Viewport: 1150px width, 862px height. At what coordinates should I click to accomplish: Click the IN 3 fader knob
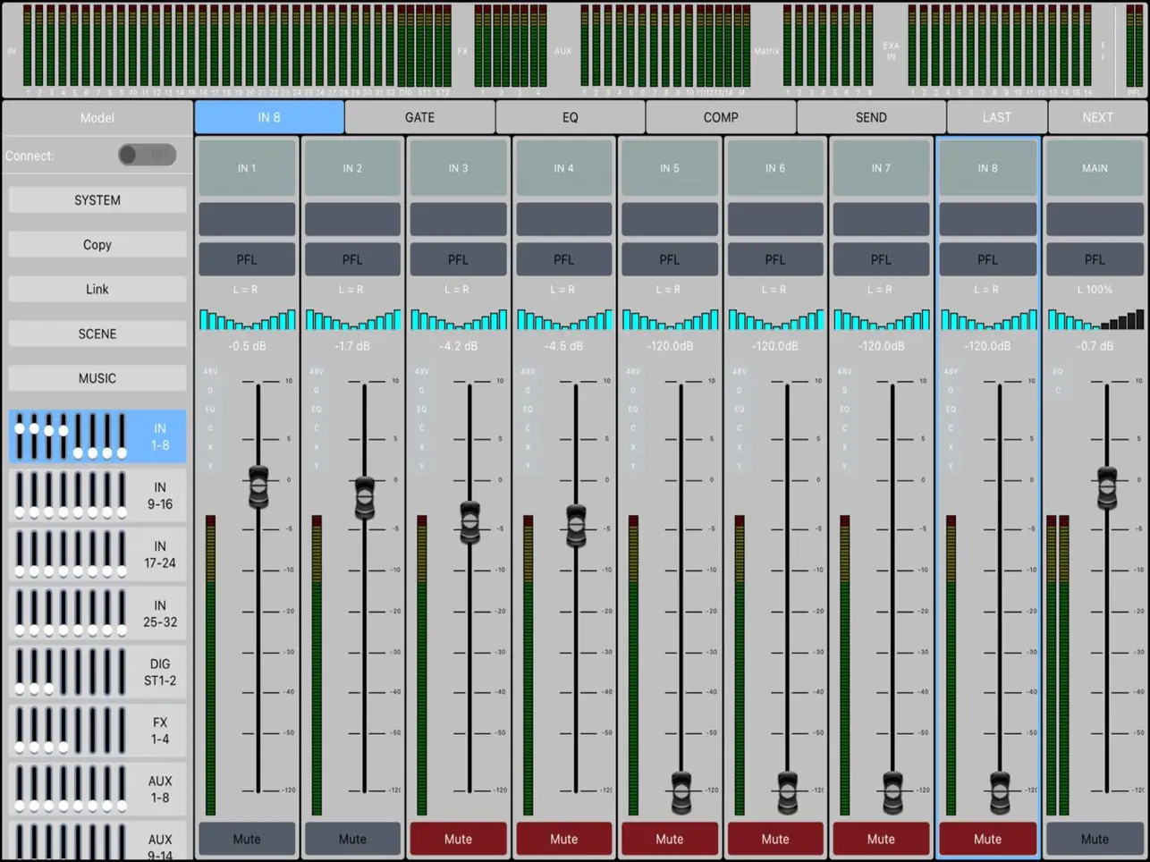(x=469, y=523)
